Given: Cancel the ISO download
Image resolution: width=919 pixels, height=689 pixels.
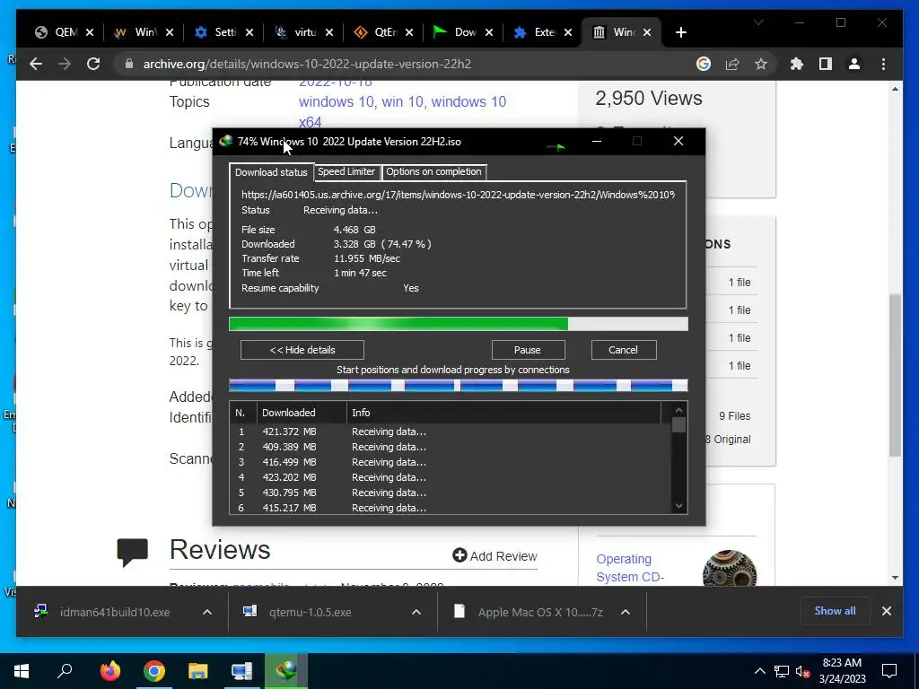Looking at the screenshot, I should coord(623,350).
